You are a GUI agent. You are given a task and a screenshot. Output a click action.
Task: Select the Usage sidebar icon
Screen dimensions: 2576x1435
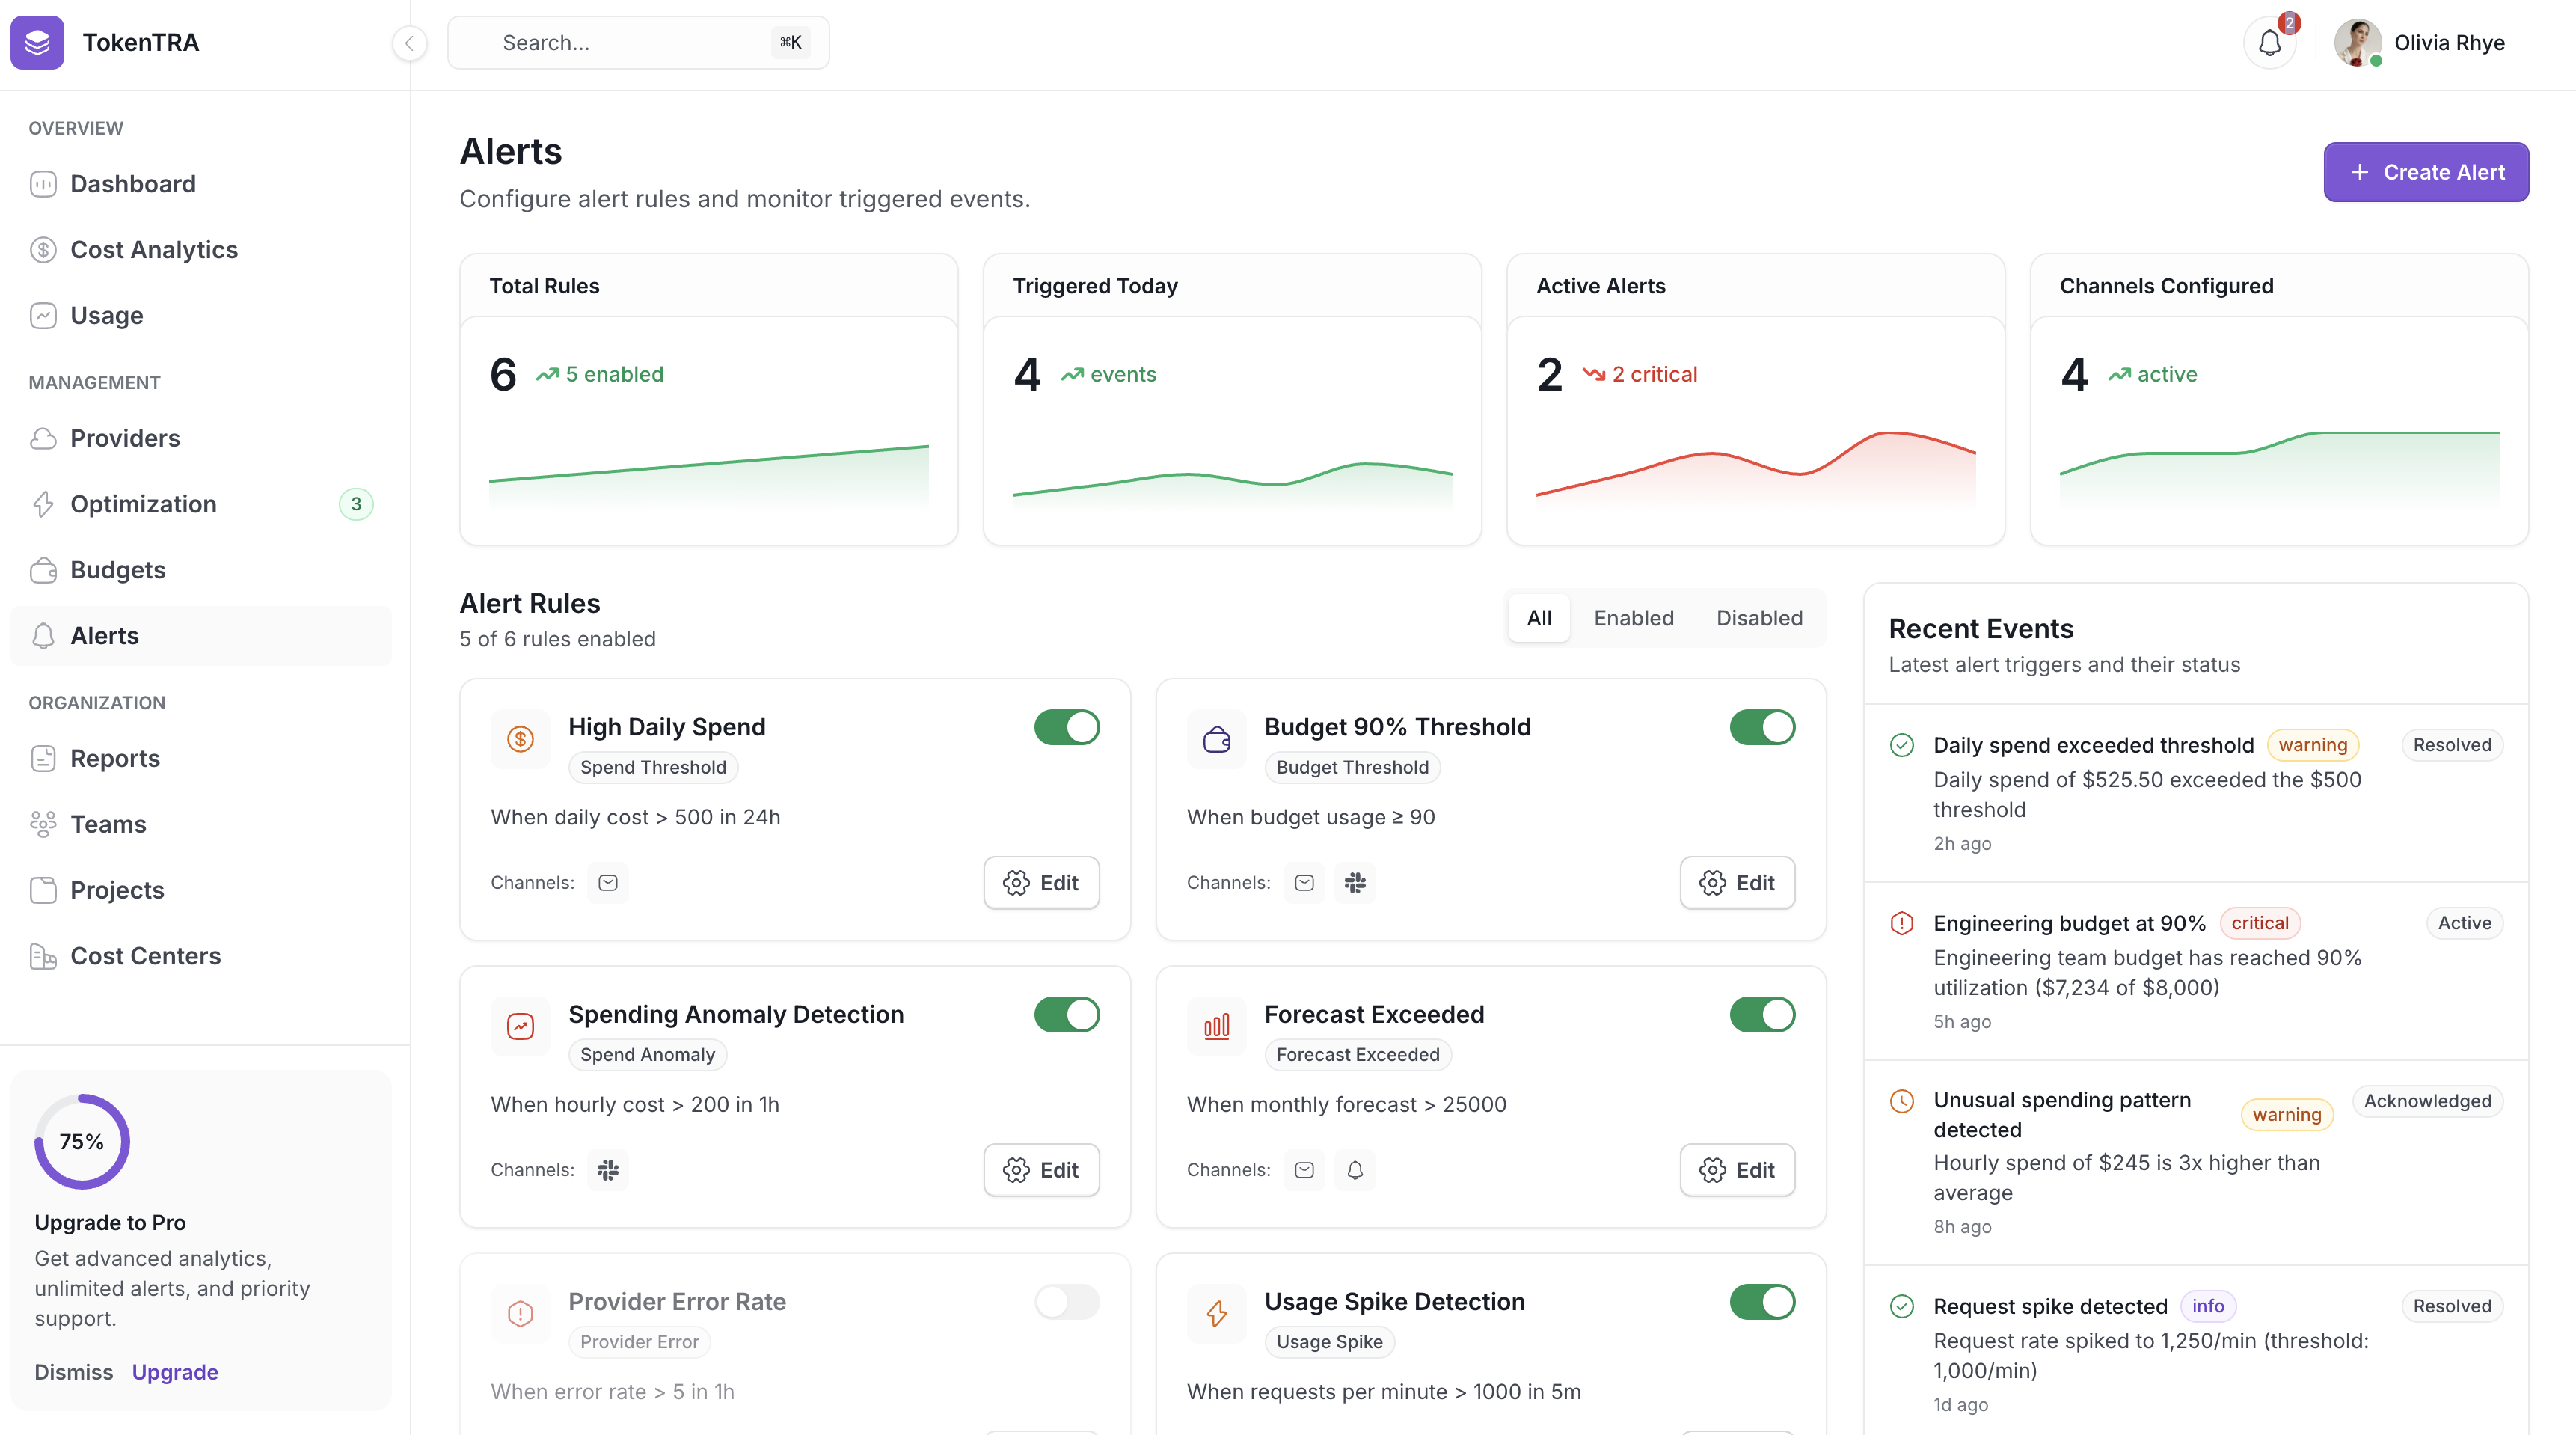click(43, 315)
